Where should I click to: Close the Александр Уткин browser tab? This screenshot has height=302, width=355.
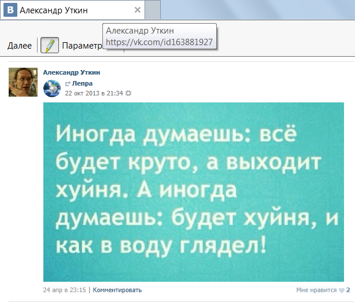pyautogui.click(x=138, y=10)
